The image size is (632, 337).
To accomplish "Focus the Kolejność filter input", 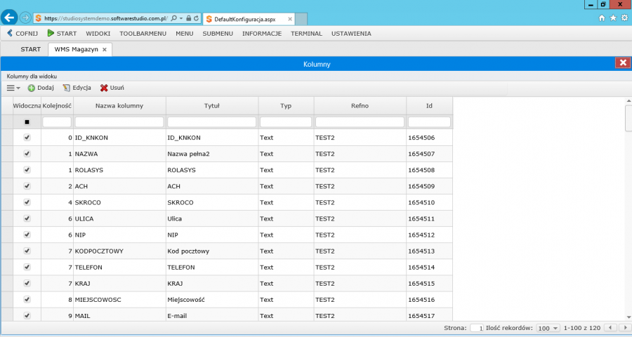I will [x=57, y=121].
